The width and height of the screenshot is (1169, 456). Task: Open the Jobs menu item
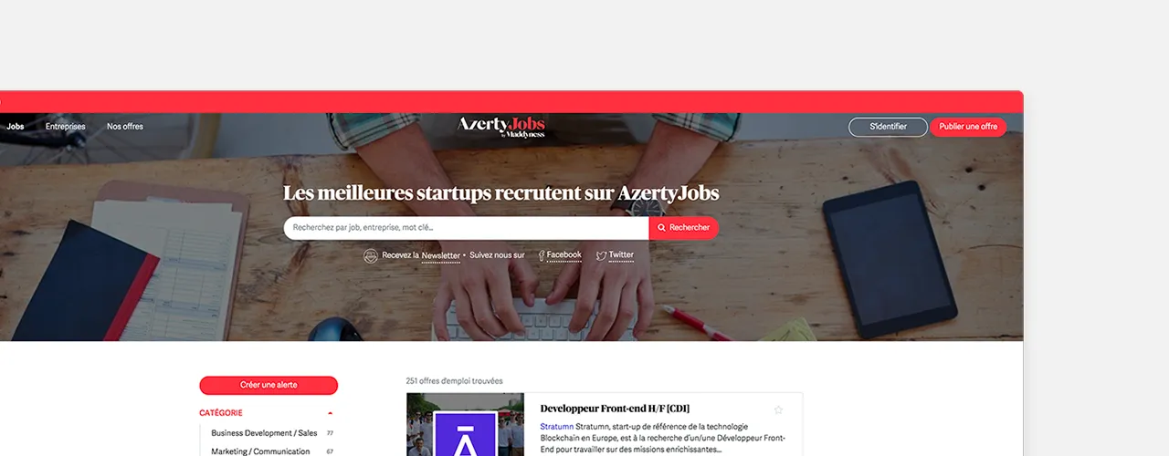15,127
